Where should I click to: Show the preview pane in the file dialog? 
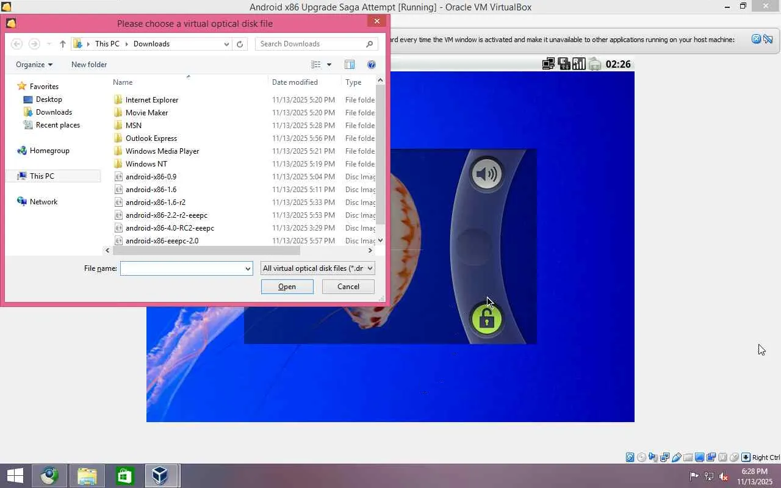[350, 65]
